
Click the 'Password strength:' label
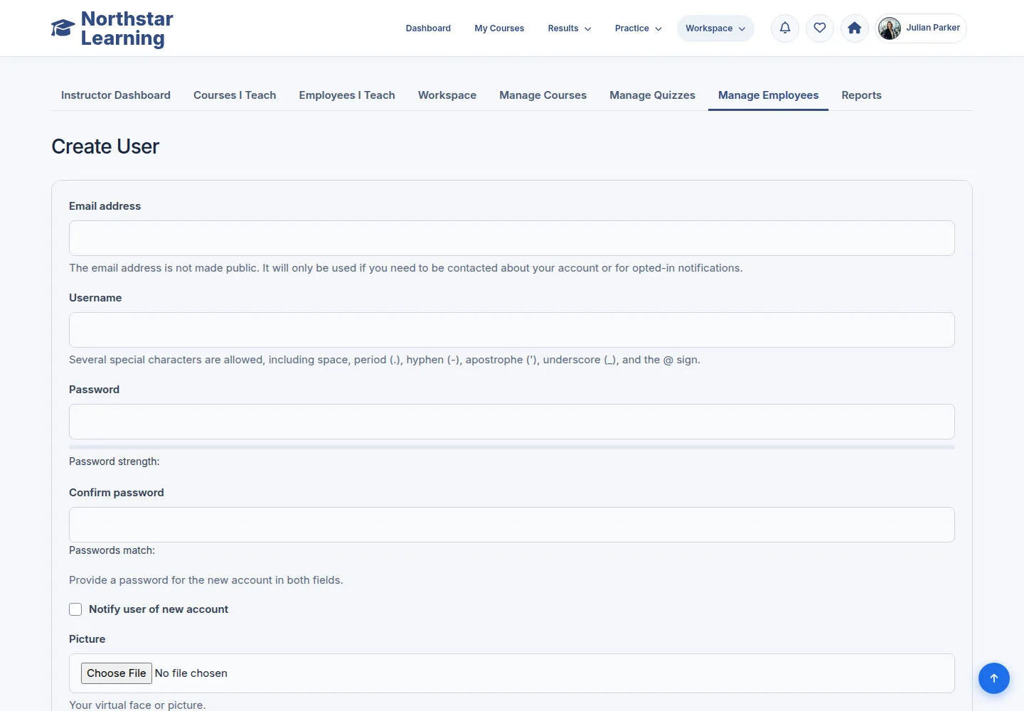click(x=114, y=461)
